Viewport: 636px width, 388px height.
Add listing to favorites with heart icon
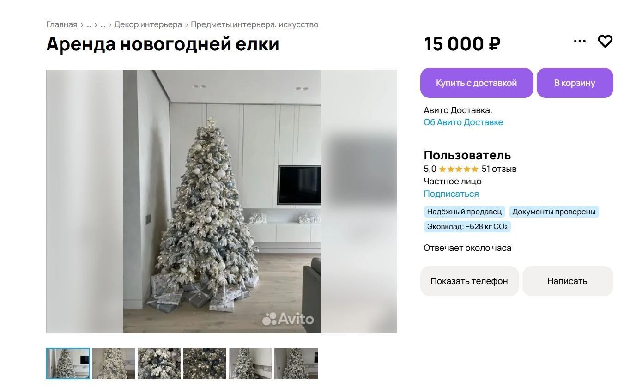[605, 42]
